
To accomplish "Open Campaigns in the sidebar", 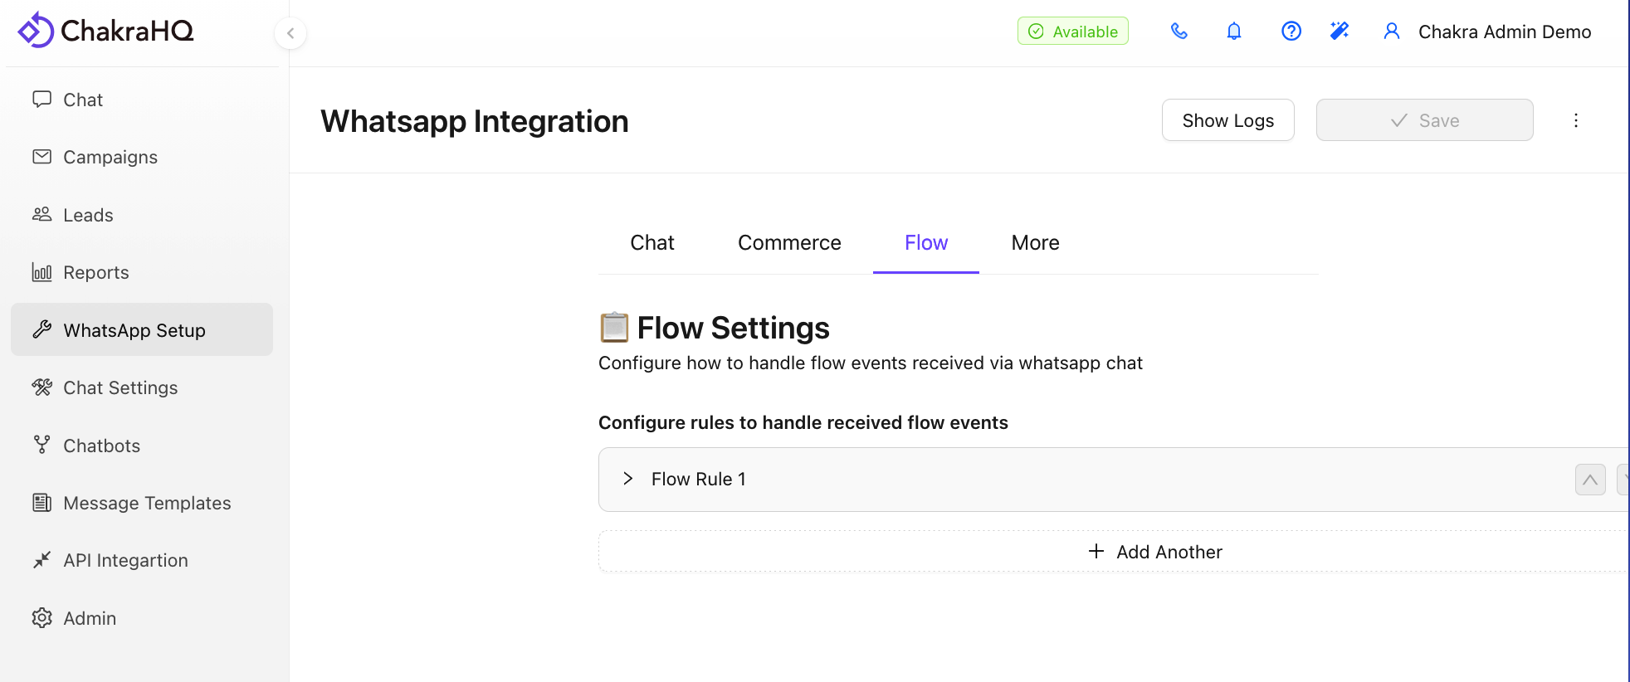I will [110, 157].
